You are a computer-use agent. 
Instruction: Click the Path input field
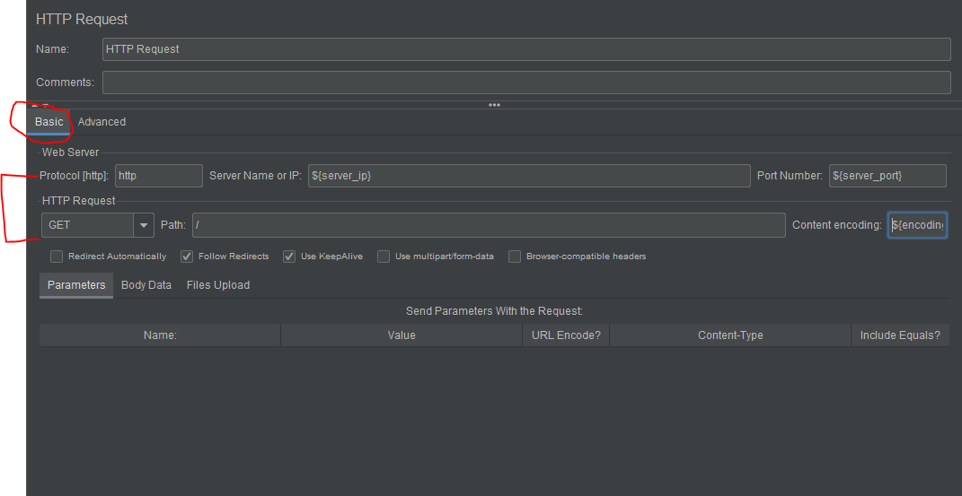(489, 225)
